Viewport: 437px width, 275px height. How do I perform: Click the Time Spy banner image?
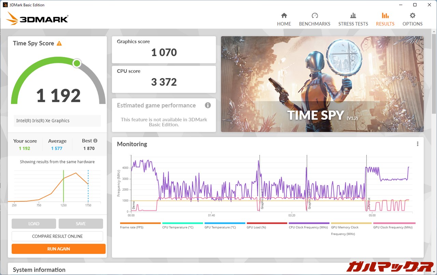pos(322,84)
